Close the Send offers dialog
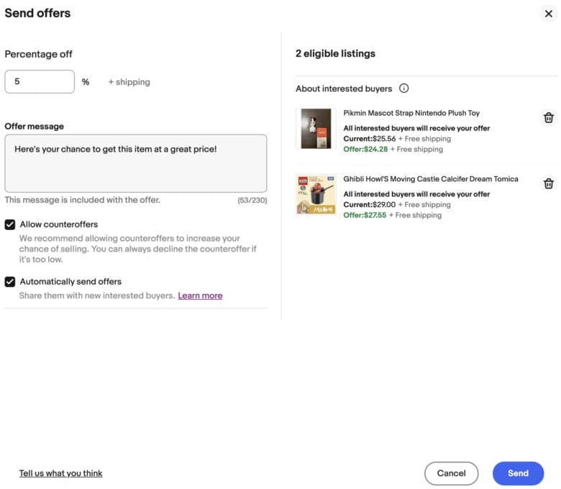The height and width of the screenshot is (489, 561). click(548, 14)
